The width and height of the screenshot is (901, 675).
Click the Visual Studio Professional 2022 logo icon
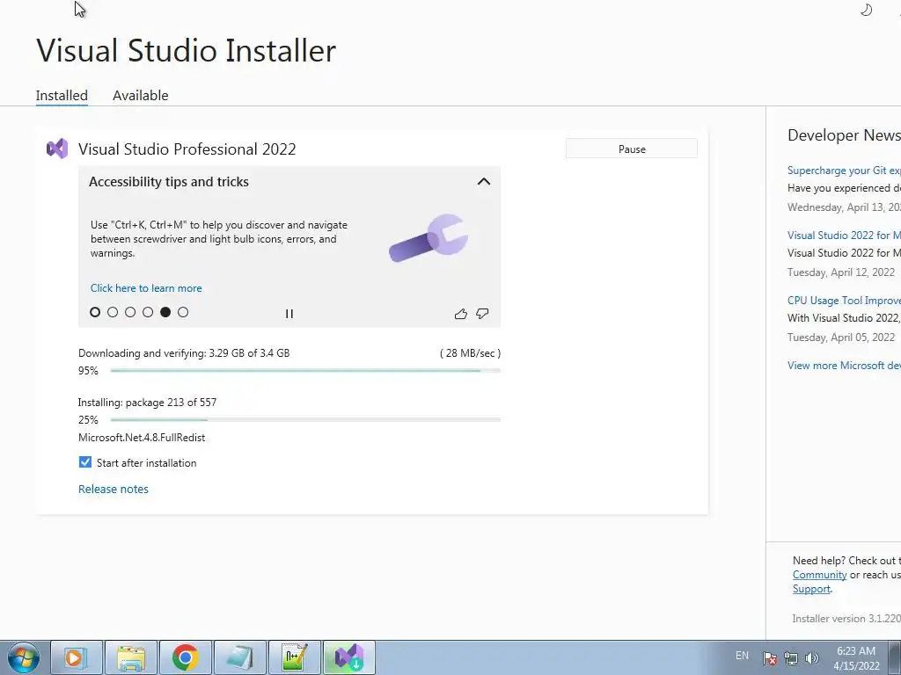coord(57,149)
